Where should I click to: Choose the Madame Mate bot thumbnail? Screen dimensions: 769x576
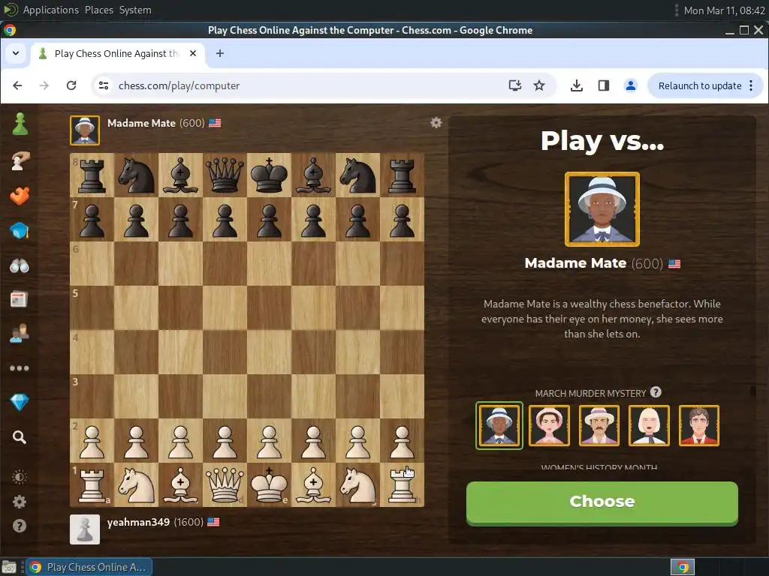point(499,425)
